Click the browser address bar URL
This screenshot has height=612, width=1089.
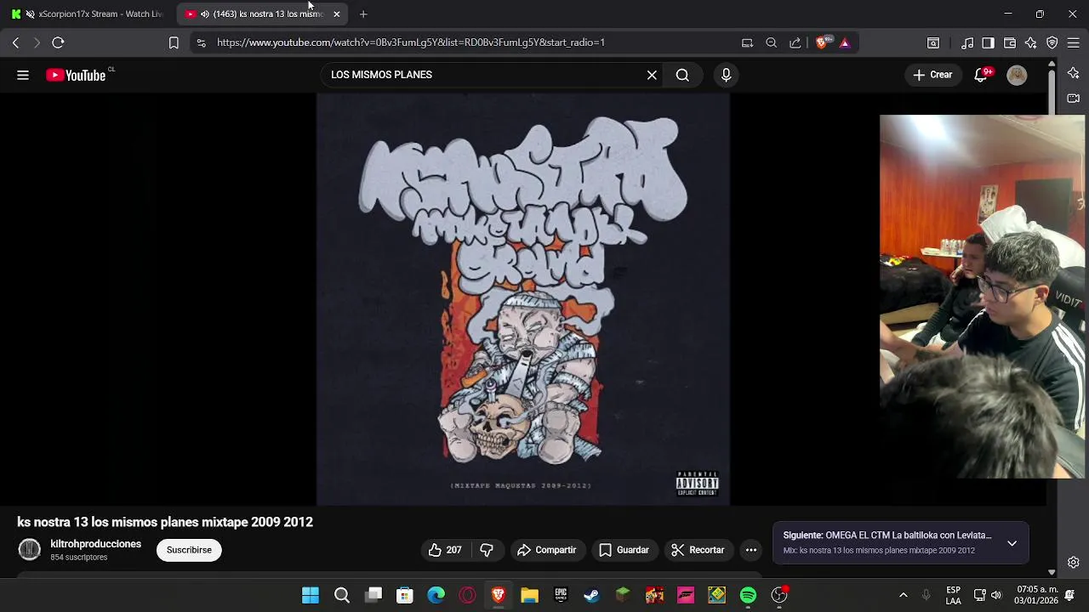pos(411,42)
